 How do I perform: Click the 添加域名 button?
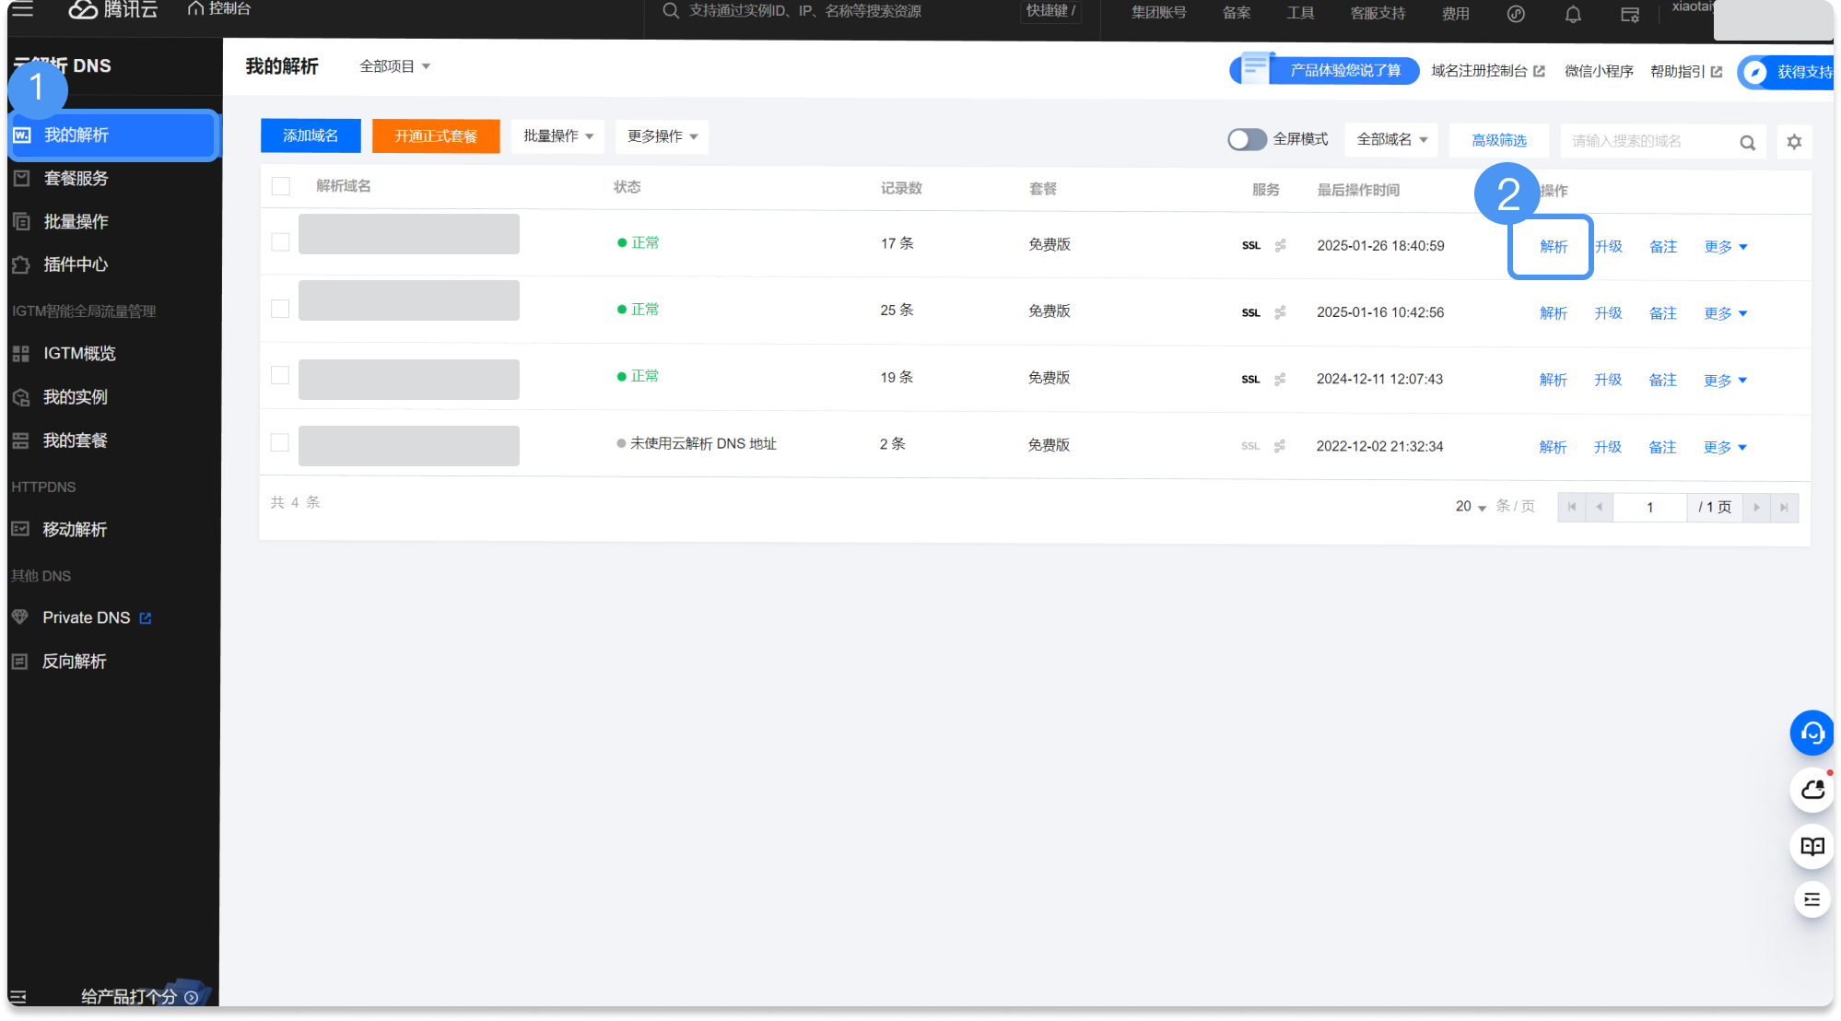311,136
